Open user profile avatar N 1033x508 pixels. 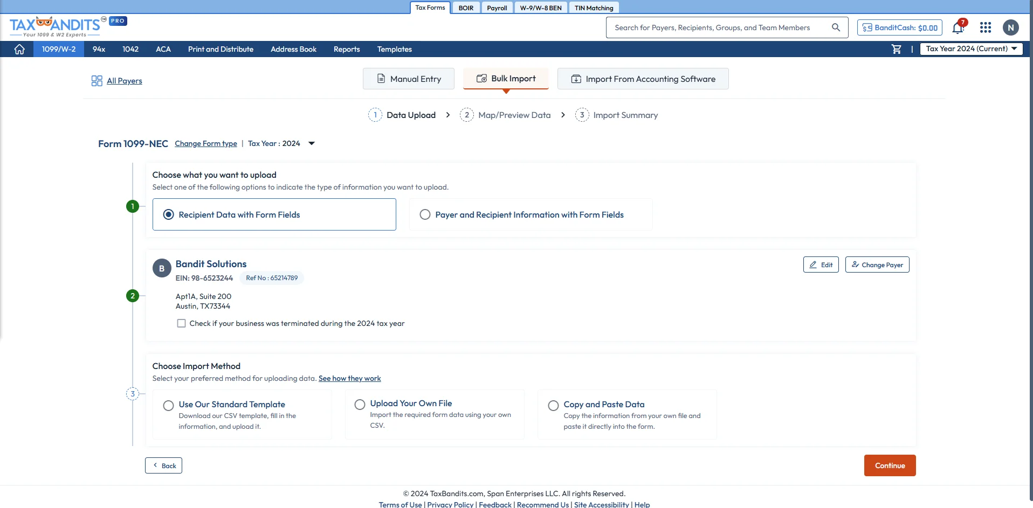point(1011,27)
